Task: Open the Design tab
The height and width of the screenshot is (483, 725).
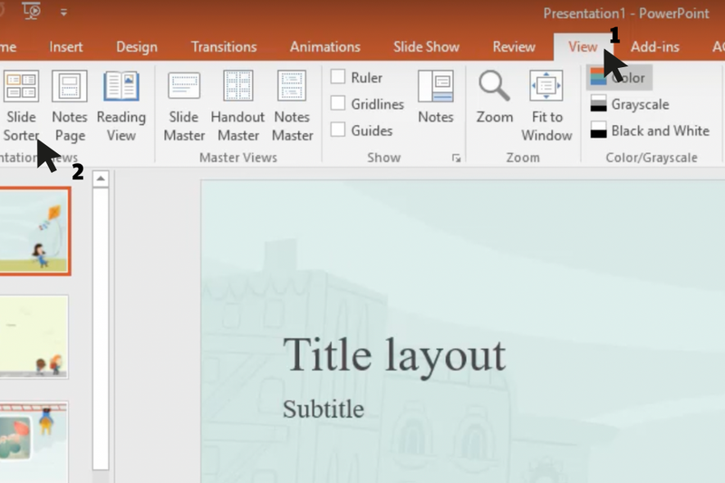Action: tap(137, 47)
